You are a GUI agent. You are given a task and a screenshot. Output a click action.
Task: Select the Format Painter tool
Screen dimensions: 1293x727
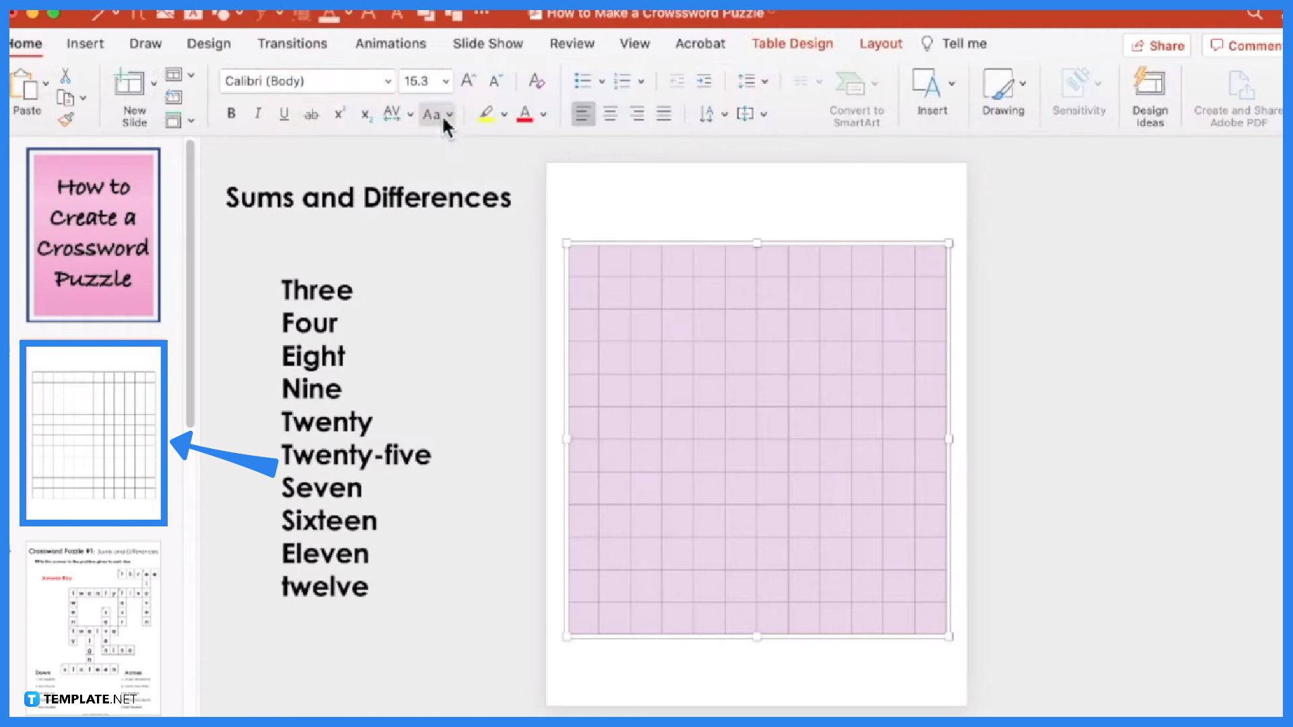pyautogui.click(x=66, y=118)
